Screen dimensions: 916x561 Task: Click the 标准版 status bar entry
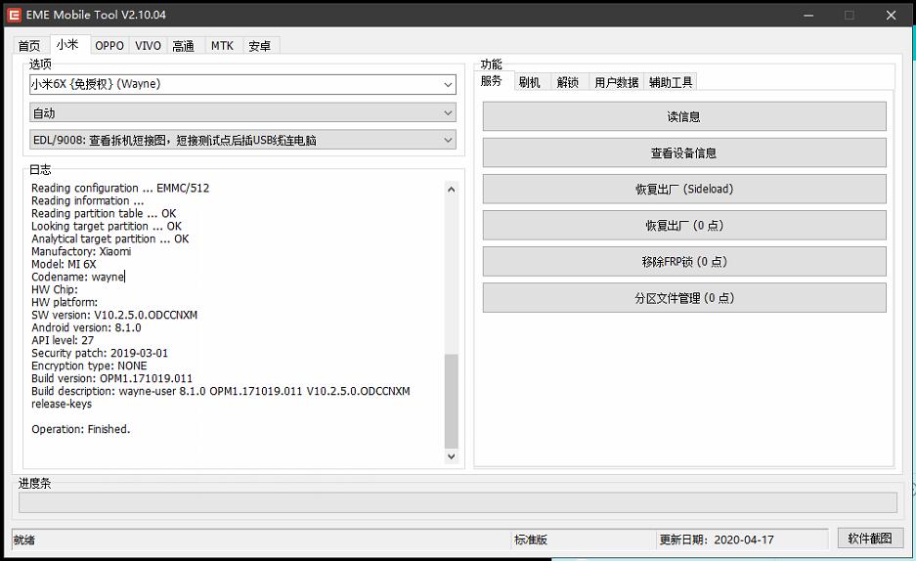(531, 539)
